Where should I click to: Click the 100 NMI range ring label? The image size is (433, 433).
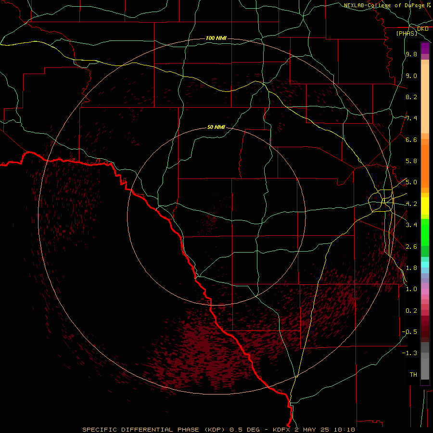click(x=216, y=38)
